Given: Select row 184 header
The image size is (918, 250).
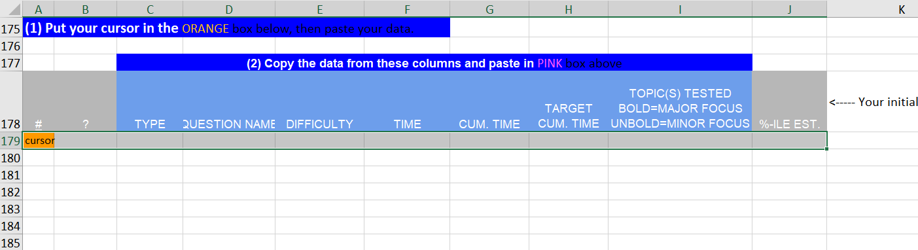Looking at the screenshot, I should 11,226.
